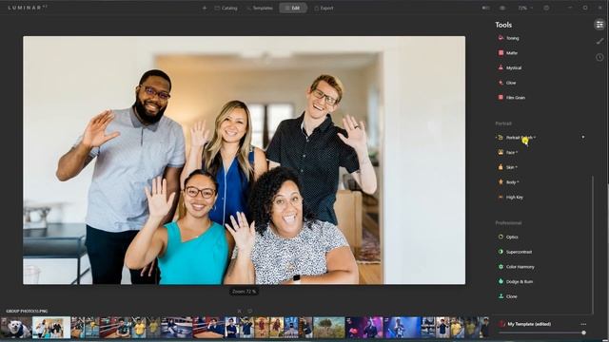
Task: Click the Luminar AI logo
Action: 28,8
